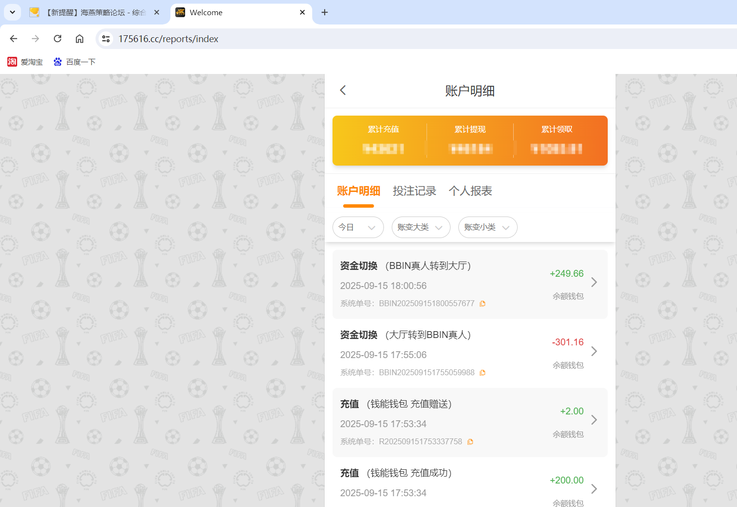Open the 今日 date filter dropdown
This screenshot has width=737, height=507.
pyautogui.click(x=358, y=227)
